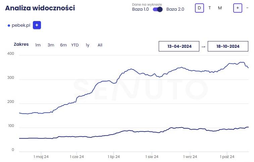Click the 'Dane na wykresie' caption
Image resolution: width=254 pixels, height=162 pixels.
point(147,5)
